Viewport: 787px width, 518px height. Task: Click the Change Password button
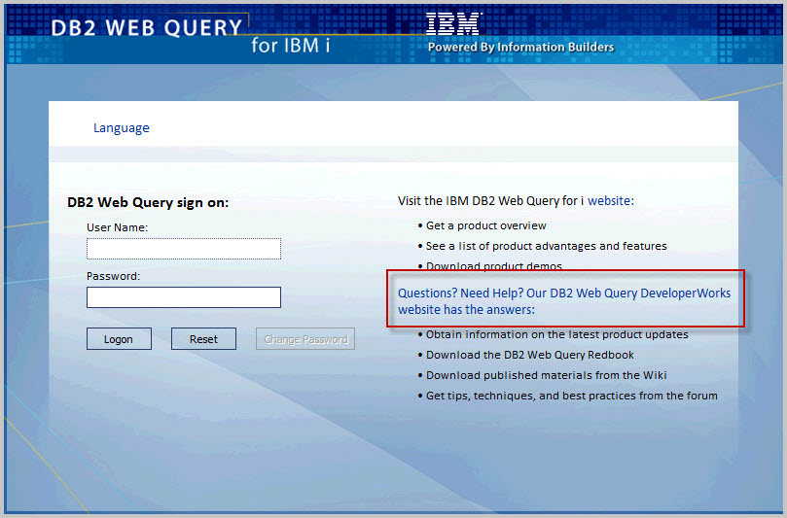click(305, 339)
